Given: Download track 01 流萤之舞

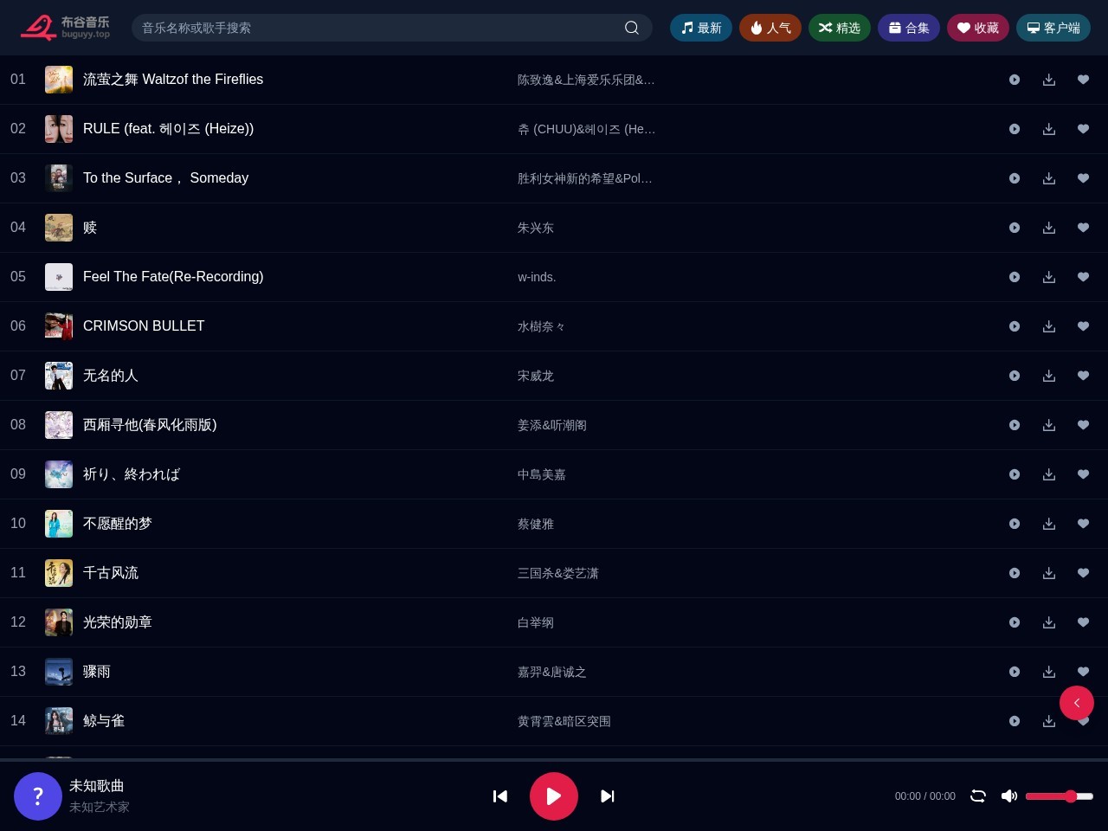Looking at the screenshot, I should click(1049, 80).
